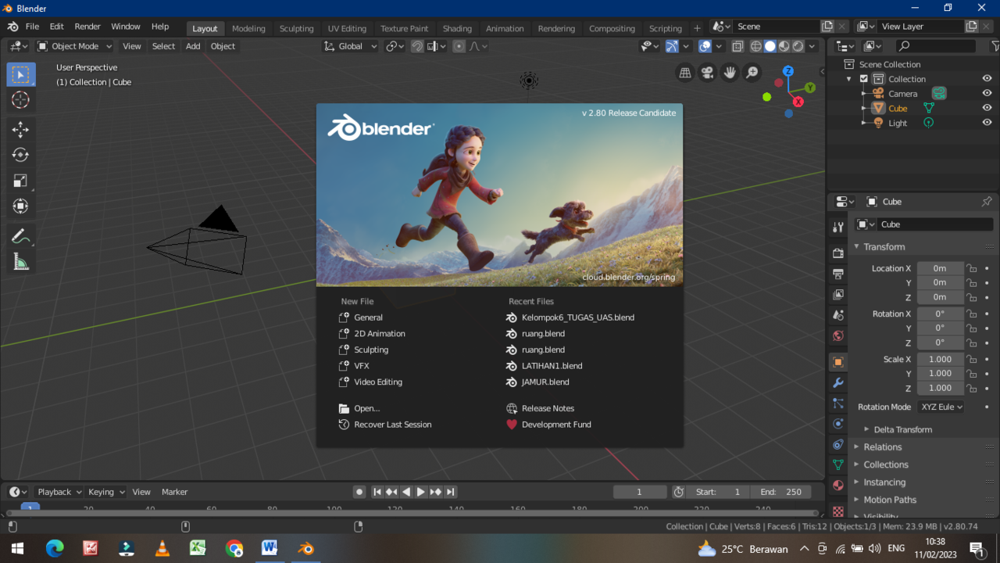Select the Move tool

point(21,130)
